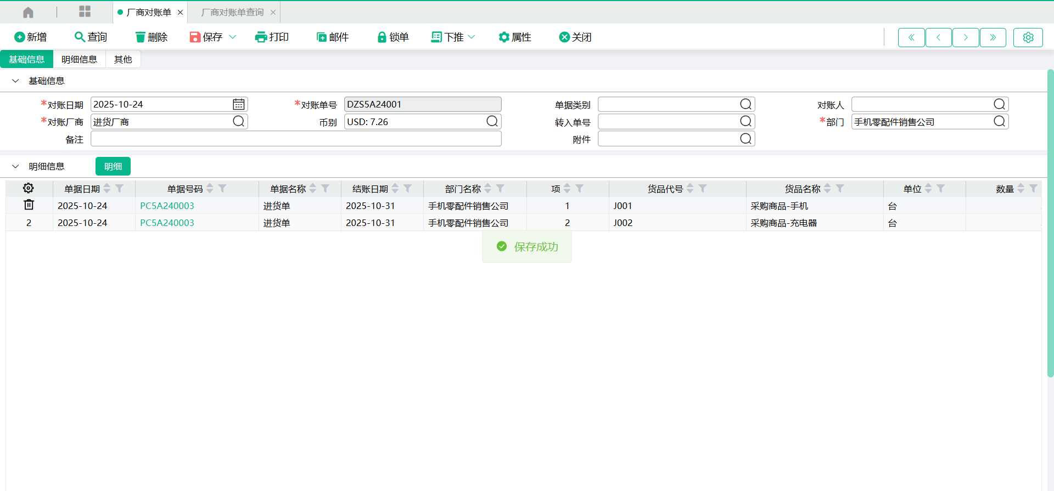Viewport: 1054px width, 491px height.
Task: Delete the first detail row with trash icon
Action: [29, 205]
